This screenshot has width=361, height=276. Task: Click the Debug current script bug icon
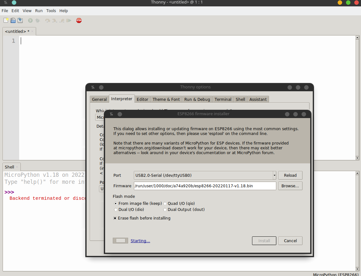tap(37, 20)
